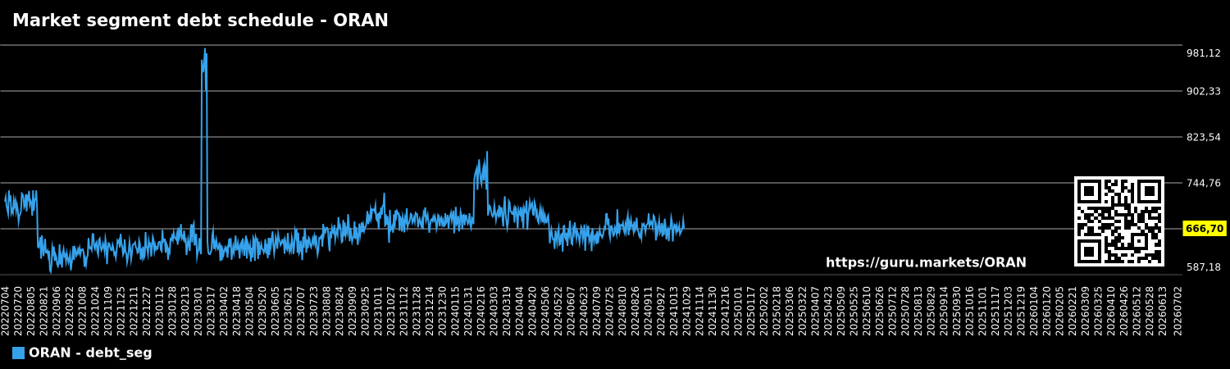The width and height of the screenshot is (1230, 369).
Task: Click the 20221125 date label on the x-axis
Action: (x=121, y=310)
